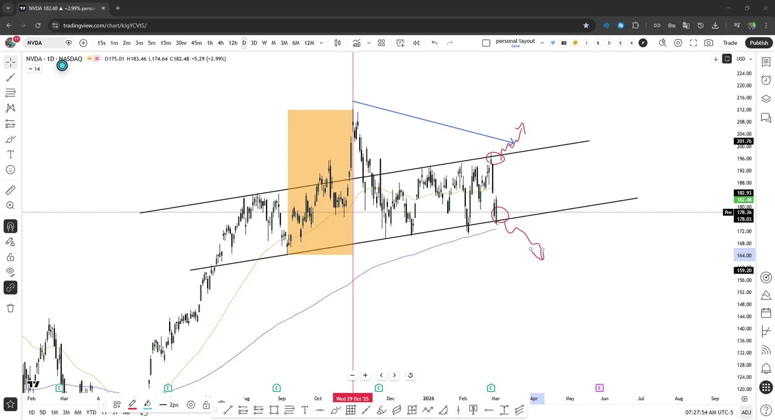Toggle lock all drawing tools

pyautogui.click(x=10, y=257)
